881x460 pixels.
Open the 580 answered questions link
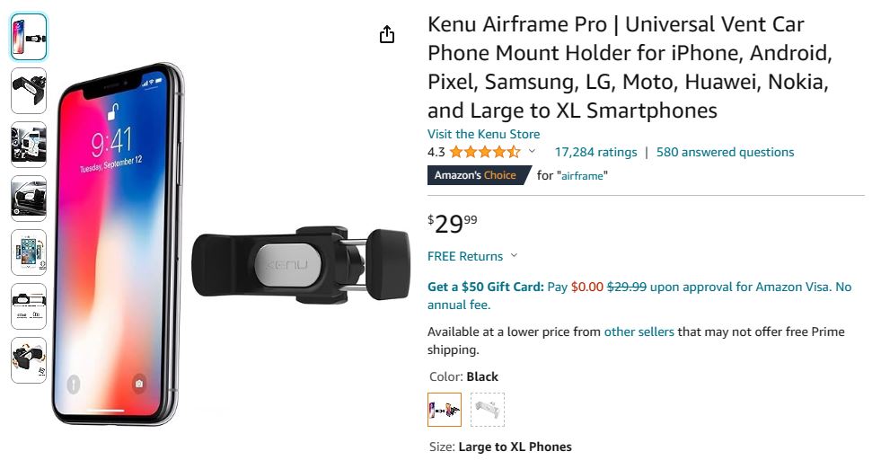[725, 152]
